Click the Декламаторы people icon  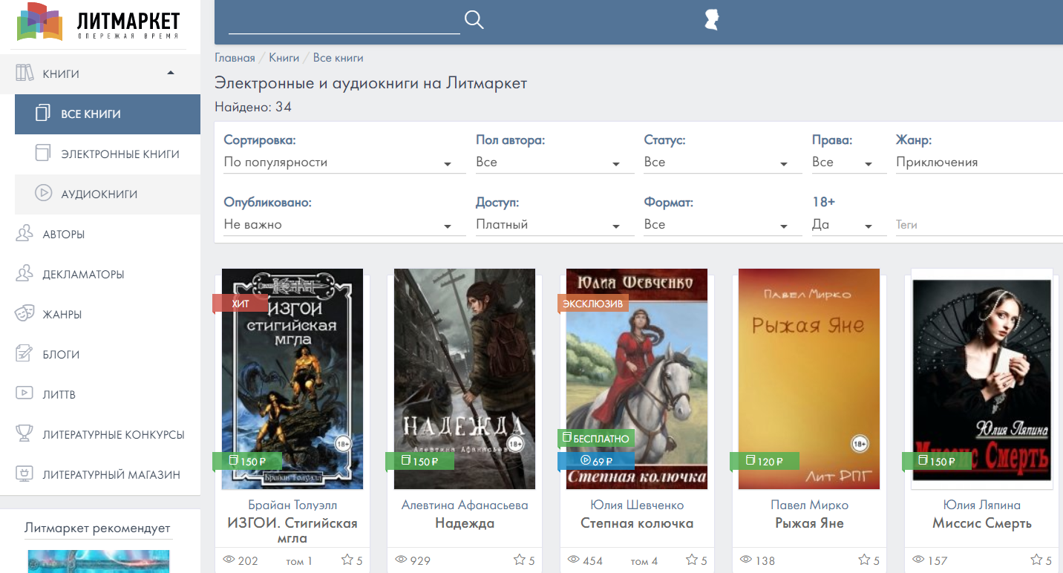(x=24, y=274)
